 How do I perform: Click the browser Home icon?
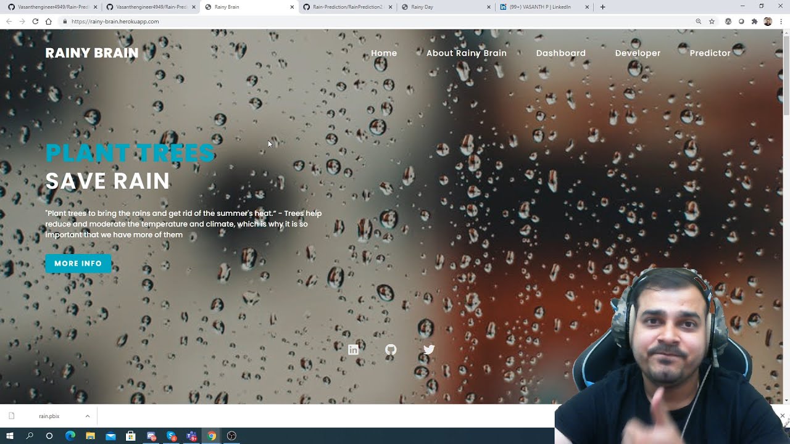click(48, 21)
